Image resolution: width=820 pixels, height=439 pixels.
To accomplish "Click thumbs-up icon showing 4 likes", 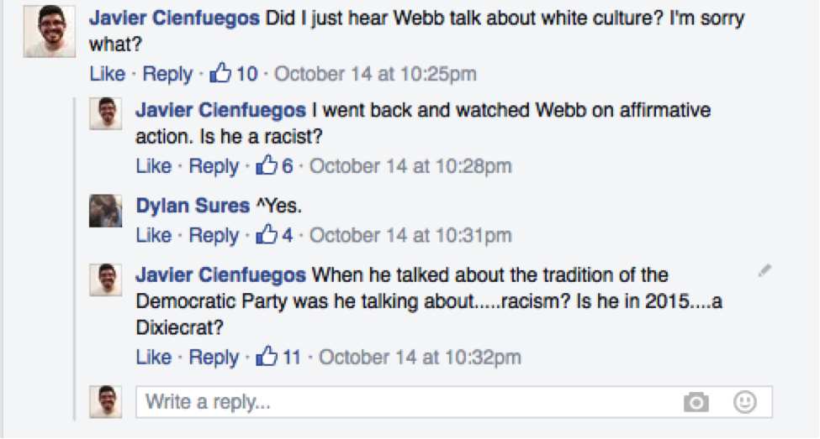I will [267, 234].
